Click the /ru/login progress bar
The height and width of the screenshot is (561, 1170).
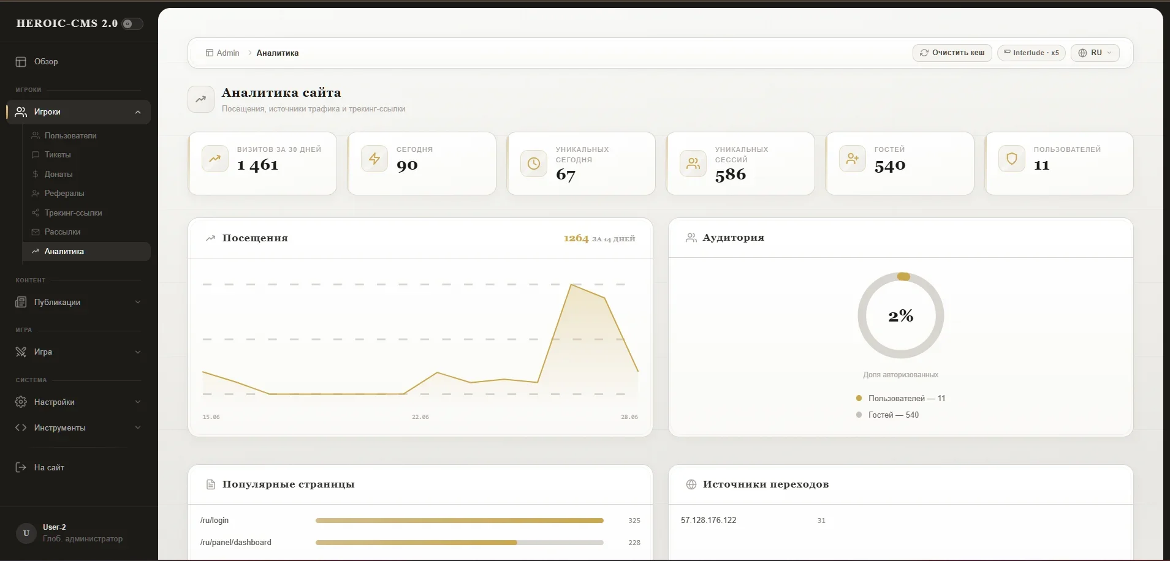tap(460, 521)
